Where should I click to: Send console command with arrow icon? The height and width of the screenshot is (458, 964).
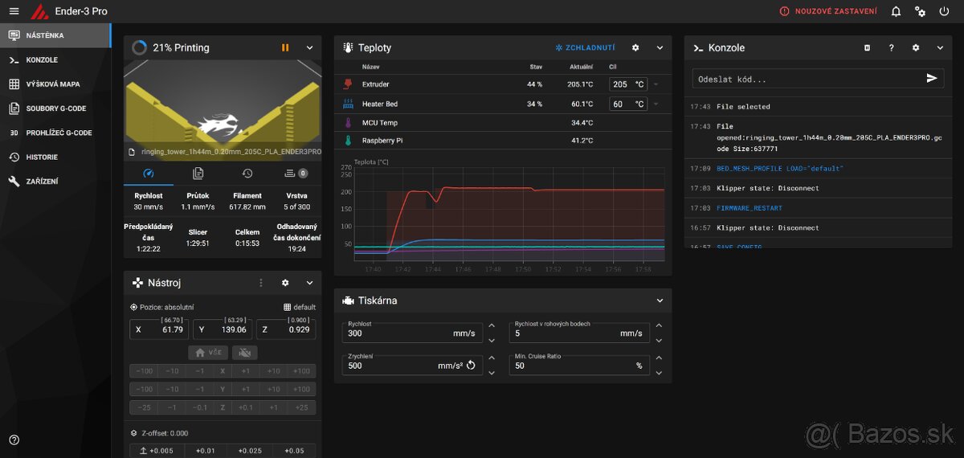coord(931,79)
